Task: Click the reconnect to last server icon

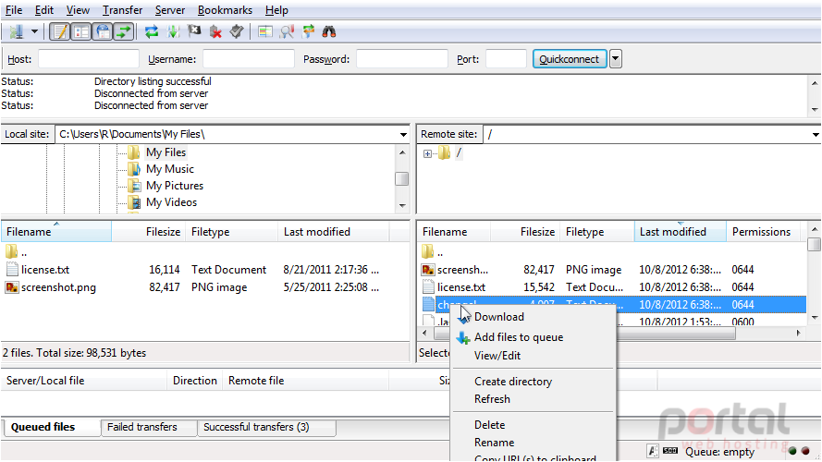Action: [237, 32]
